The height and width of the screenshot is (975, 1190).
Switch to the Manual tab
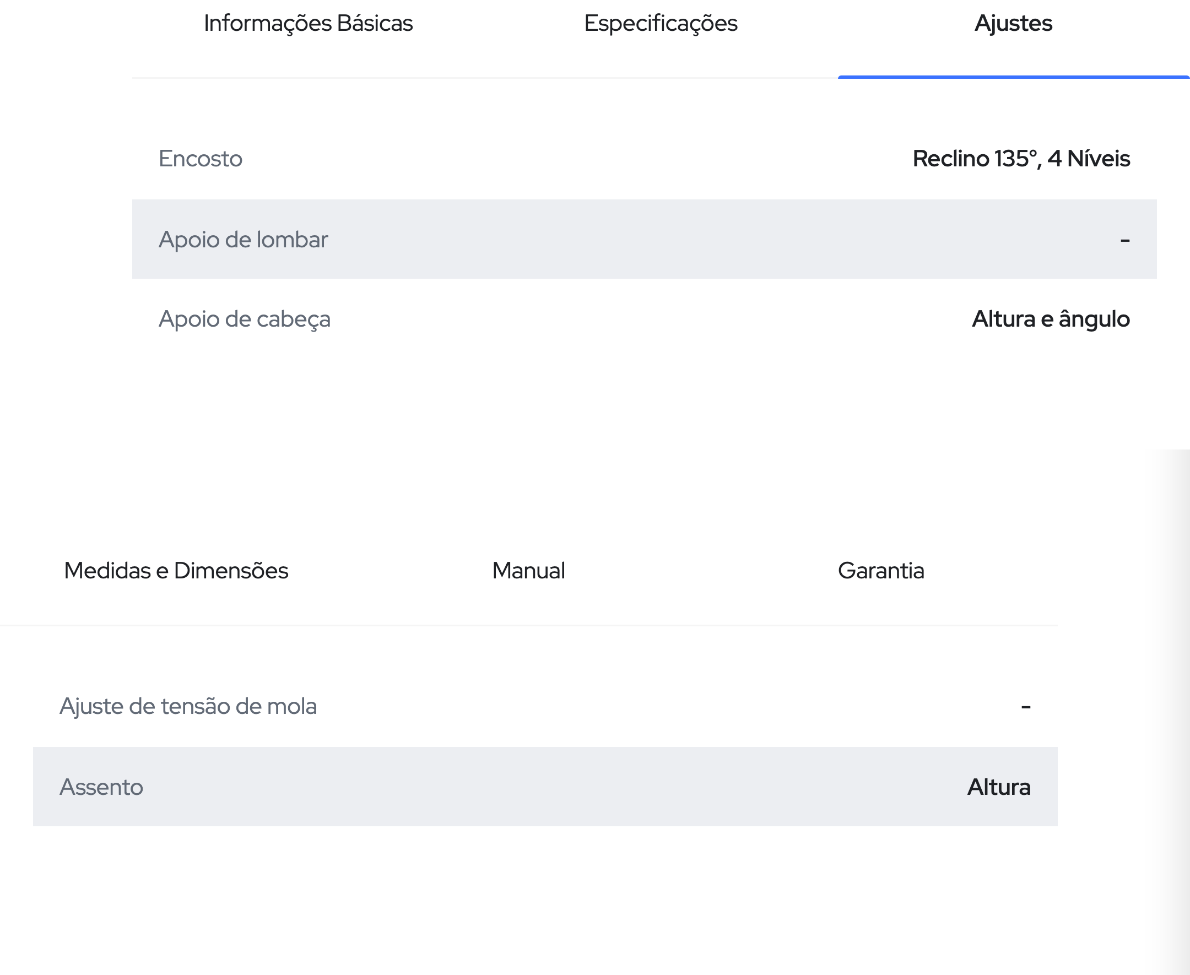coord(528,571)
